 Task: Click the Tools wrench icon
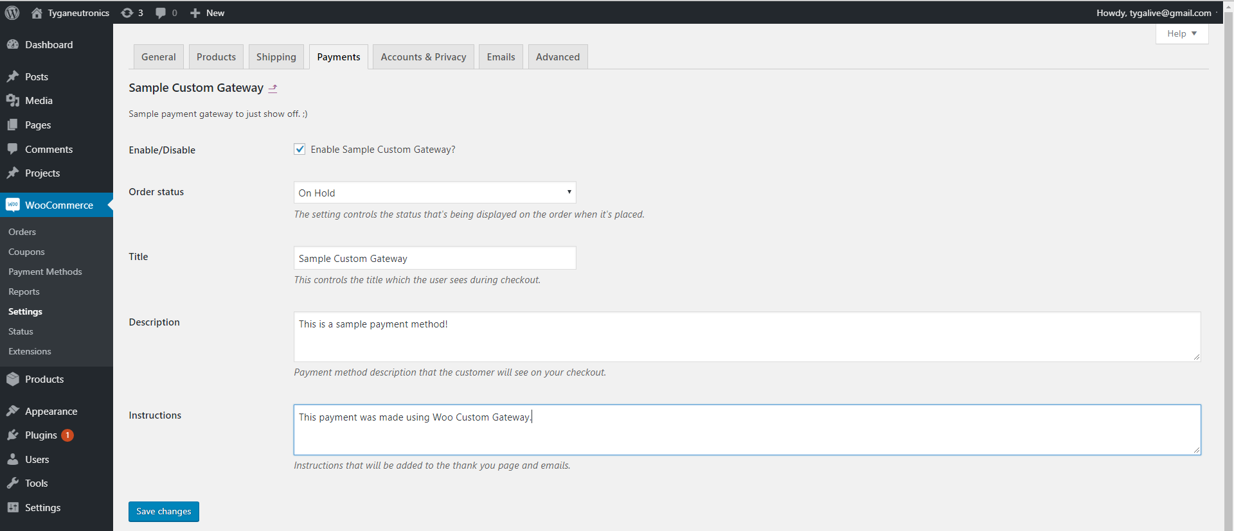(13, 483)
